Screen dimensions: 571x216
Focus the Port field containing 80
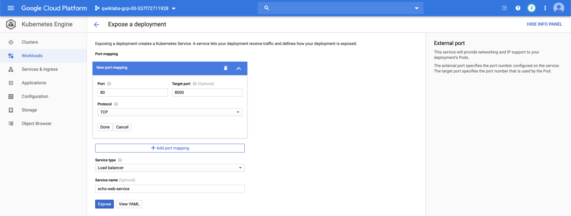click(133, 93)
